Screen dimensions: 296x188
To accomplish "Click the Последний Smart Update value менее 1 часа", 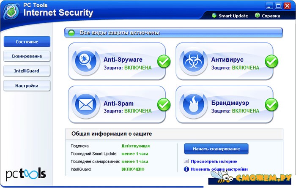I will point(135,154).
